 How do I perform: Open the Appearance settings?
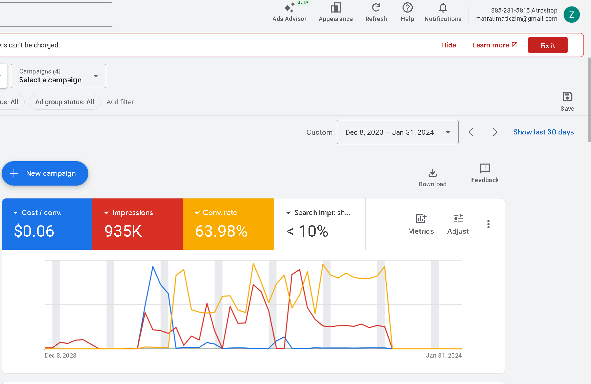[336, 13]
